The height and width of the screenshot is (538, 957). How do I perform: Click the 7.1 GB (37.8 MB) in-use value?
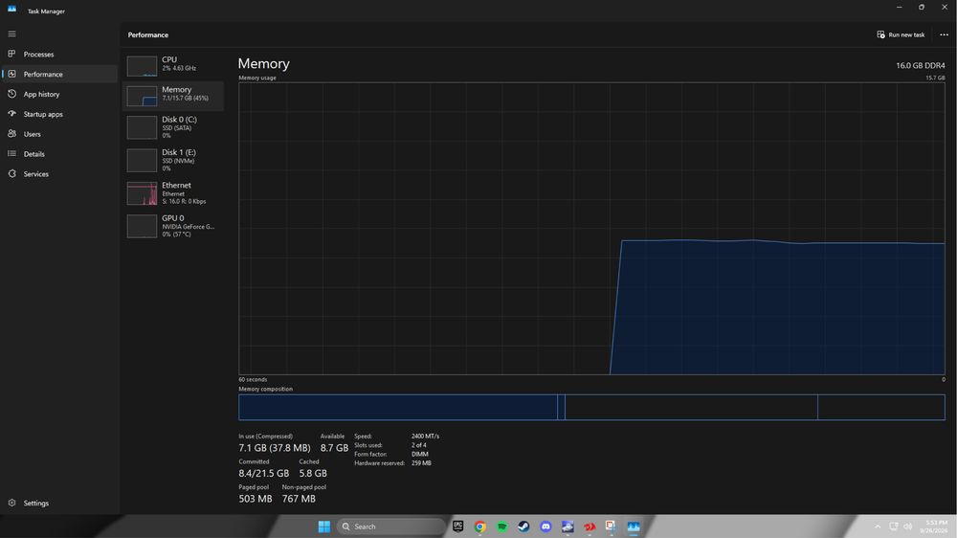[274, 448]
